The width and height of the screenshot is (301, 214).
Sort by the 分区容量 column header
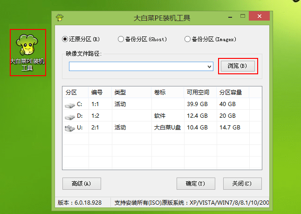click(233, 93)
